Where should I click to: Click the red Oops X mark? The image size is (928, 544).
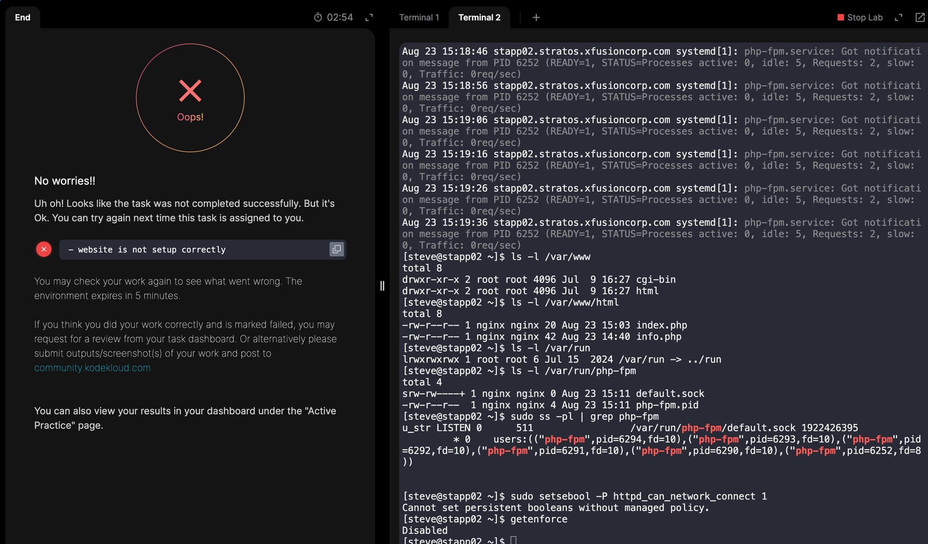[x=190, y=90]
